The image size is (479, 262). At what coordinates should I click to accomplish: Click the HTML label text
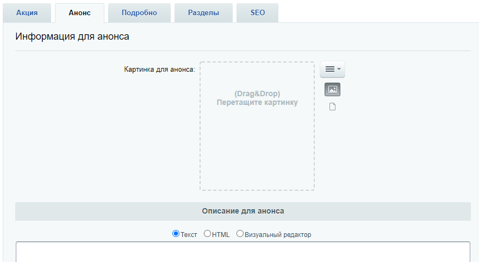click(x=221, y=234)
